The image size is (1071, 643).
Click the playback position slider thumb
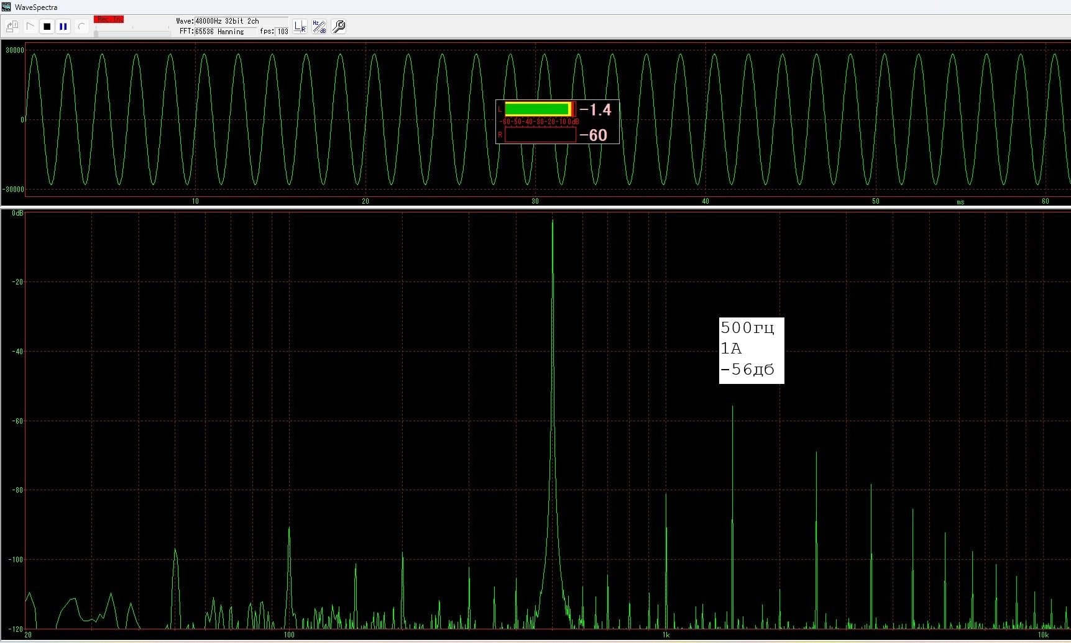[x=96, y=33]
